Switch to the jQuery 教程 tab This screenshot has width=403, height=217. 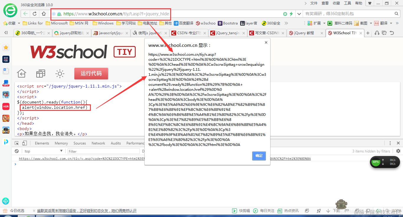305,33
